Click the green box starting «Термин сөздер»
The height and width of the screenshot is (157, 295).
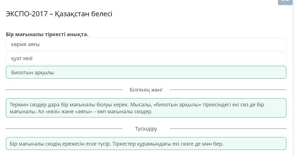coord(146,108)
